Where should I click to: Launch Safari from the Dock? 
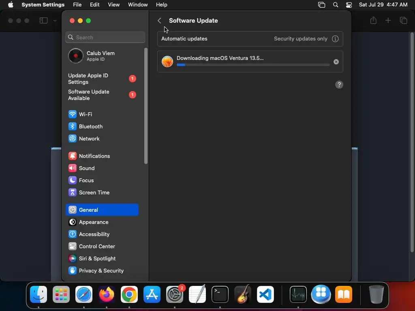[84, 294]
